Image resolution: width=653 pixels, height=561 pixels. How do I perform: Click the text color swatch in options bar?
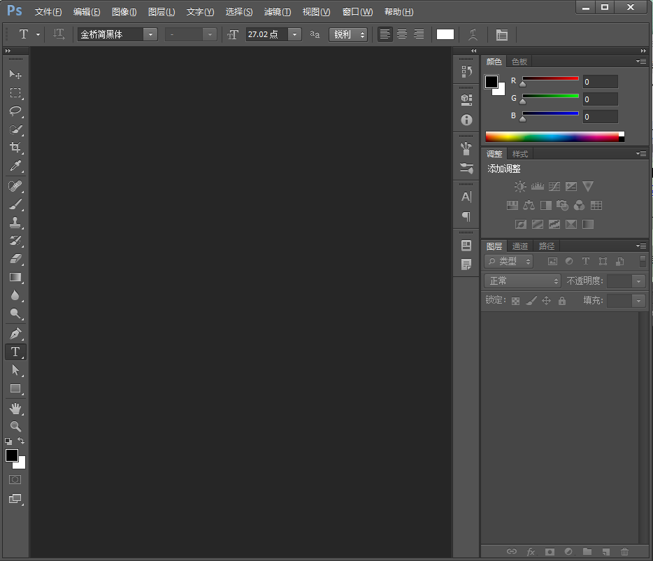[x=445, y=34]
